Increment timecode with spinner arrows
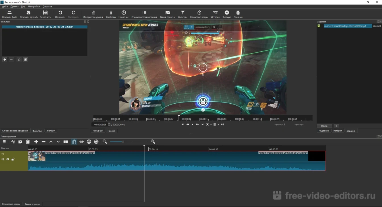 (x=109, y=124)
